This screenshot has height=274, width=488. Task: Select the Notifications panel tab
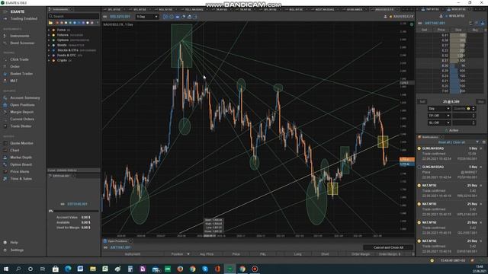click(x=430, y=137)
